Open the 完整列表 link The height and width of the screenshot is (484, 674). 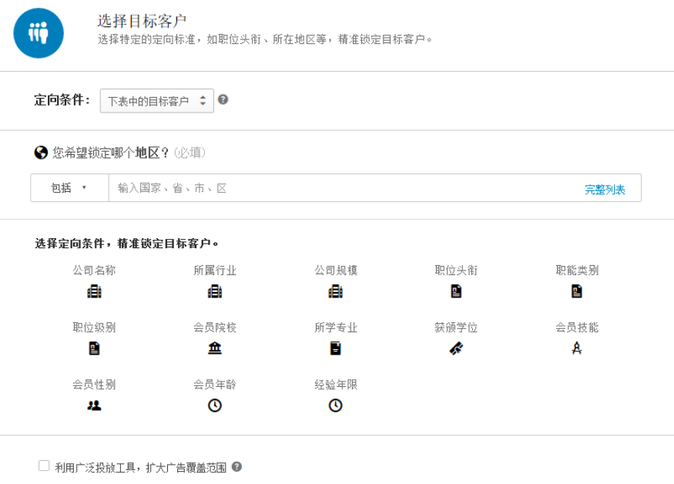tap(605, 190)
